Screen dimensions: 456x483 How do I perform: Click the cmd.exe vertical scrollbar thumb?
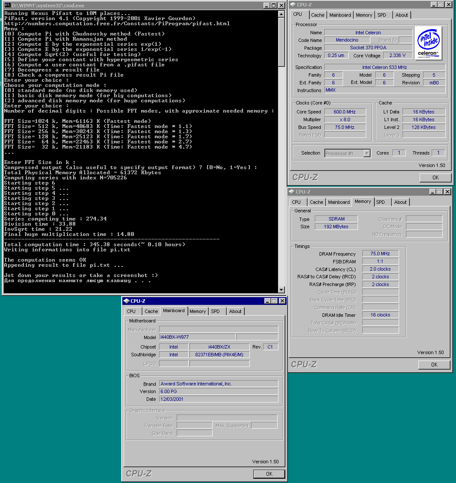(281, 42)
